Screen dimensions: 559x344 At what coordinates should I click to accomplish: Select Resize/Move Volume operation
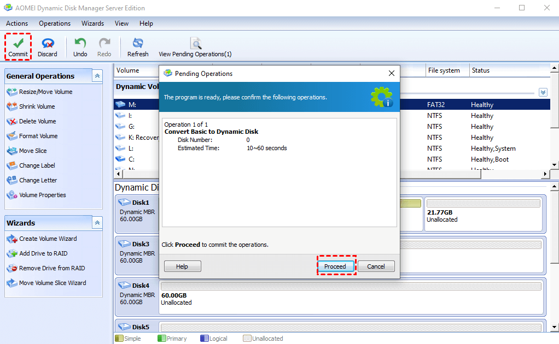click(45, 92)
